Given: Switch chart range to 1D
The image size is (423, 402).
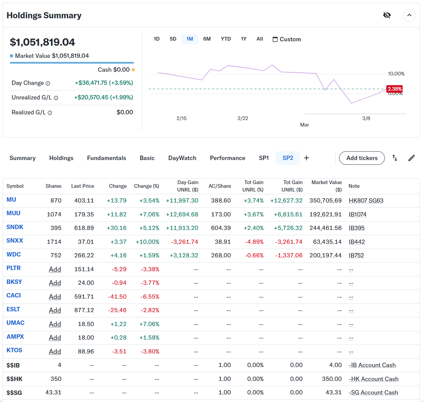Looking at the screenshot, I should click(157, 39).
